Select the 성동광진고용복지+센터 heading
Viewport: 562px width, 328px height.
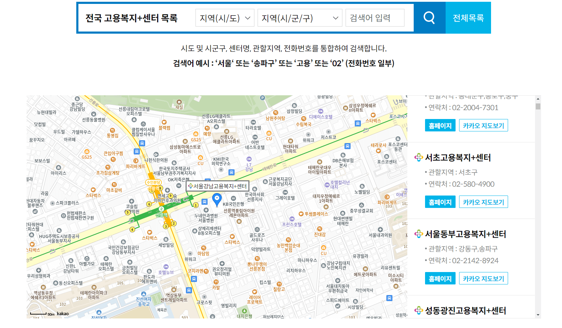point(465,311)
